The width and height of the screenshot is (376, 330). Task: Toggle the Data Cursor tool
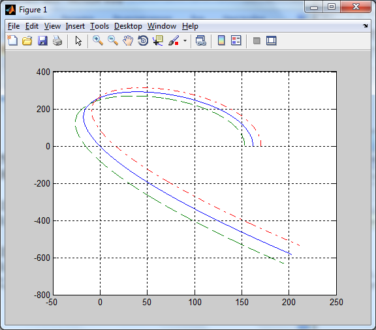point(158,40)
